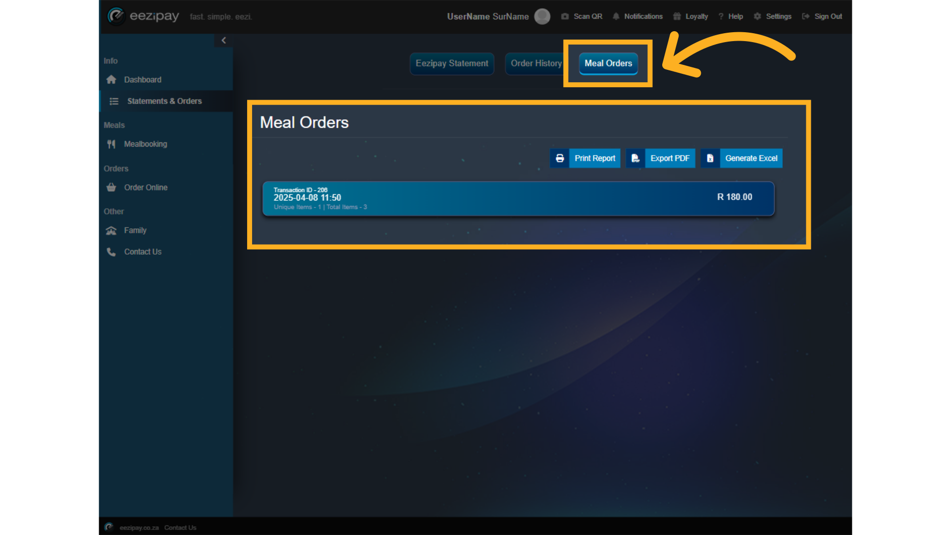Click the footer Contact Us link
This screenshot has width=951, height=535.
(x=180, y=528)
